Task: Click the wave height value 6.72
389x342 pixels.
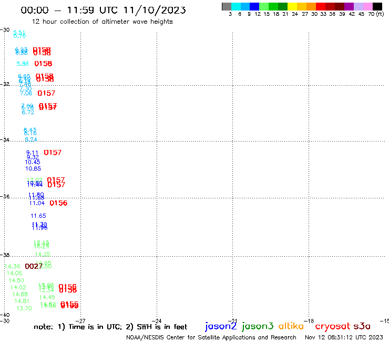Action: (28, 112)
